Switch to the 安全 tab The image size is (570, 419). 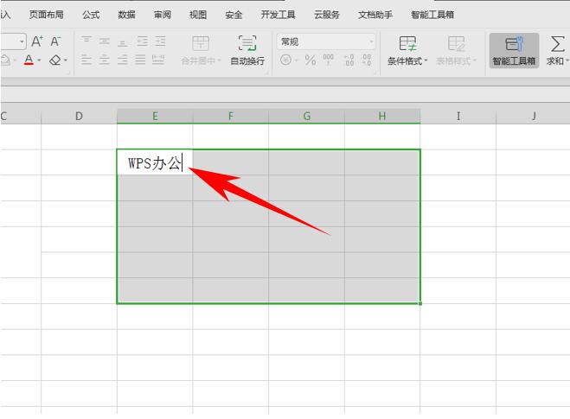[234, 15]
